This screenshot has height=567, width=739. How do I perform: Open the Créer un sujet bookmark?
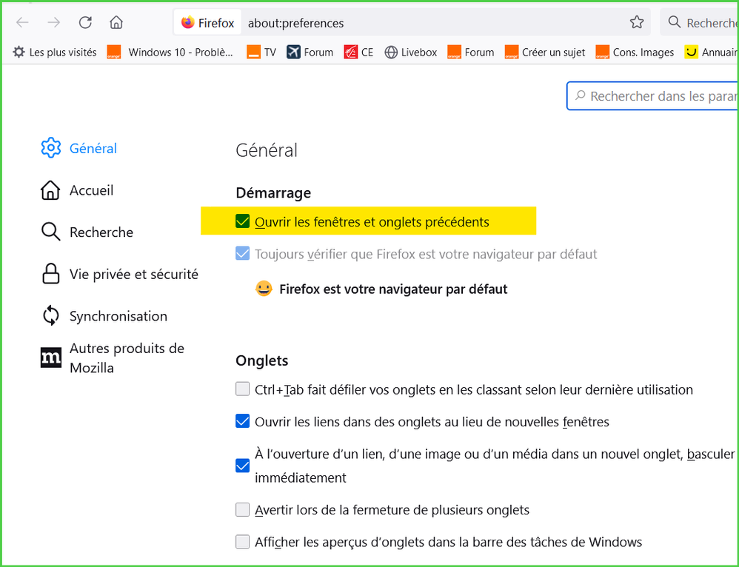point(545,52)
